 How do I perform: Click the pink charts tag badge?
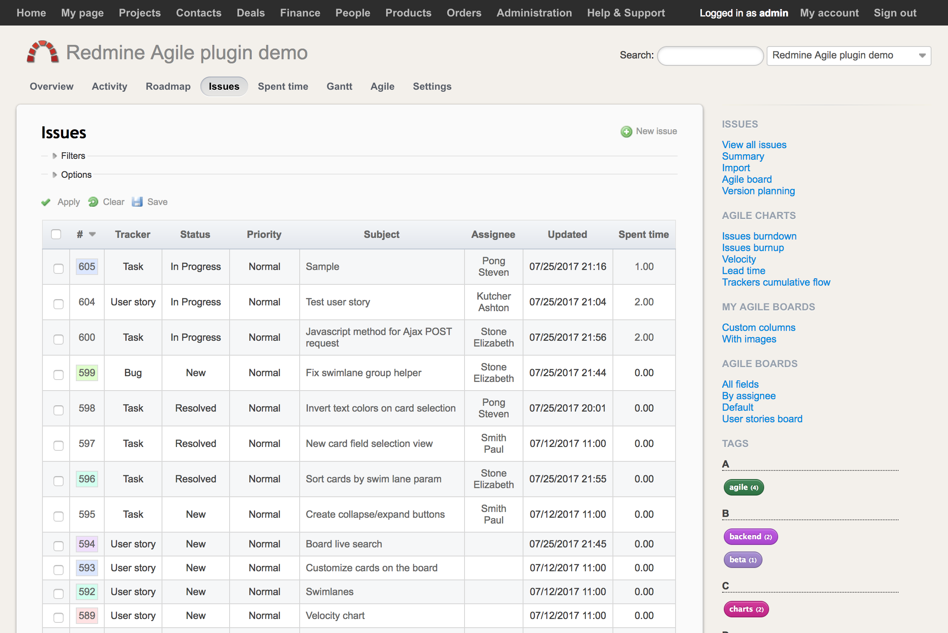pyautogui.click(x=746, y=609)
